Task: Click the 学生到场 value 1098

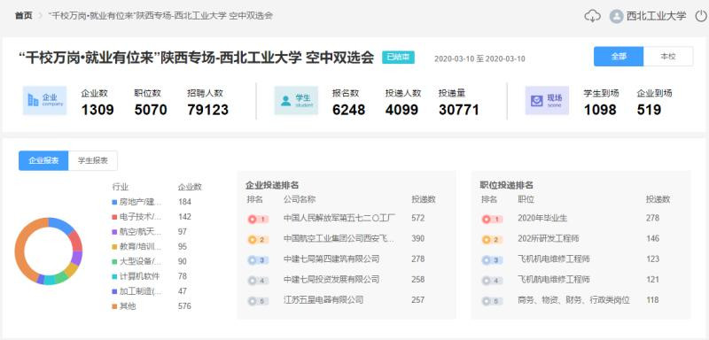Action: click(600, 110)
